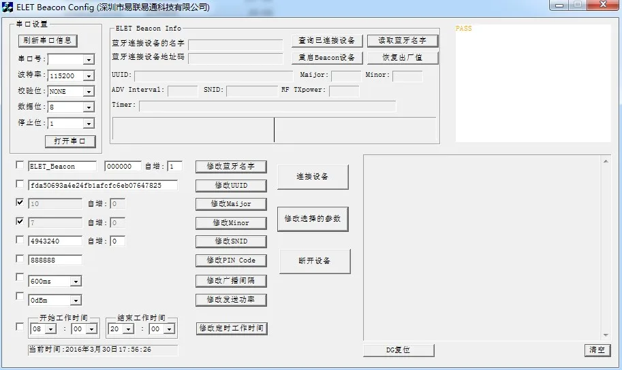Click the 清空 clear button
The height and width of the screenshot is (370, 622).
[597, 350]
